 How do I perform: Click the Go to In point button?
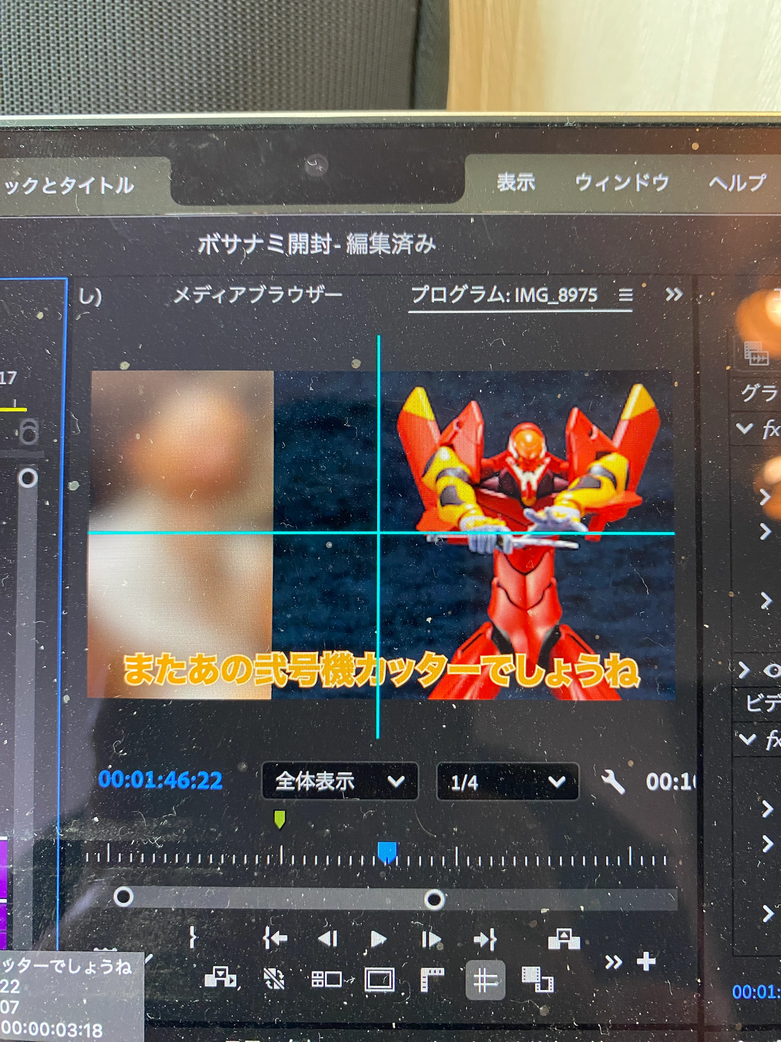[275, 938]
